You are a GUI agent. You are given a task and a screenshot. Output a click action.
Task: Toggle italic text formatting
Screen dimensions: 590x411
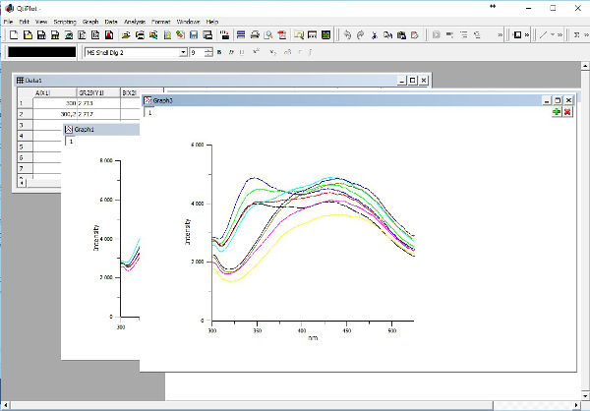231,52
